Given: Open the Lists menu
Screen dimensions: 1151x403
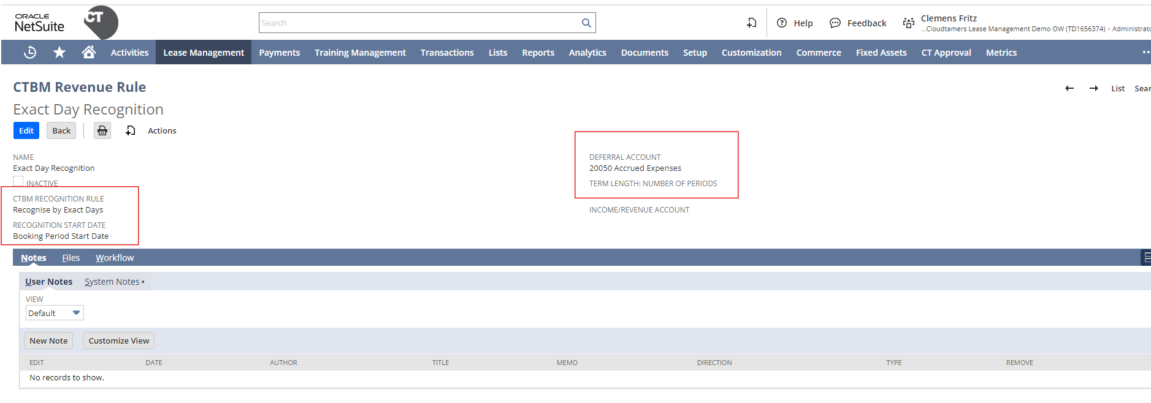Looking at the screenshot, I should coord(498,53).
